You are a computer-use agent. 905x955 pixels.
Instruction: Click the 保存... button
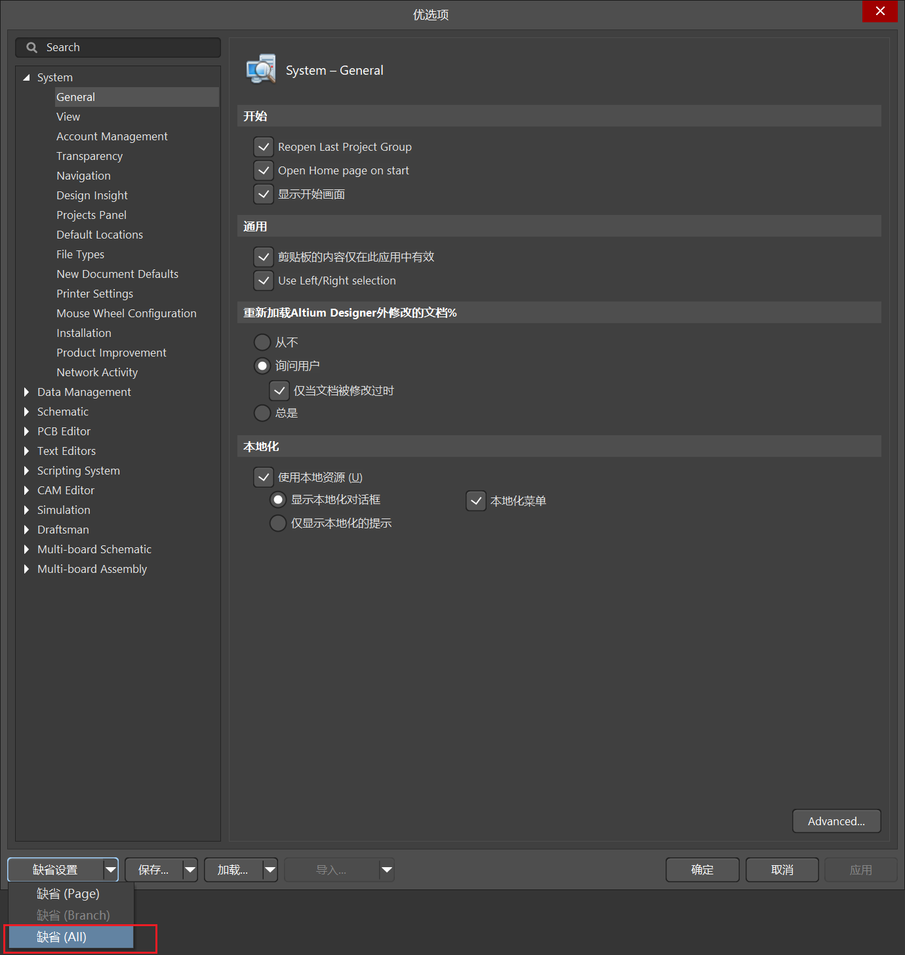(x=153, y=870)
